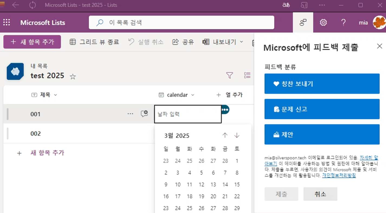
Task: Select the 제안 feedback category
Action: 322,135
